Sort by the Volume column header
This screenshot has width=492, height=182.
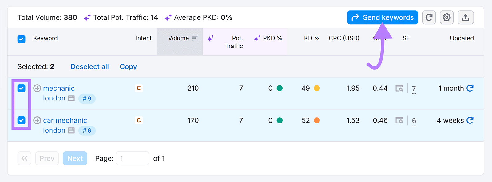tap(179, 38)
